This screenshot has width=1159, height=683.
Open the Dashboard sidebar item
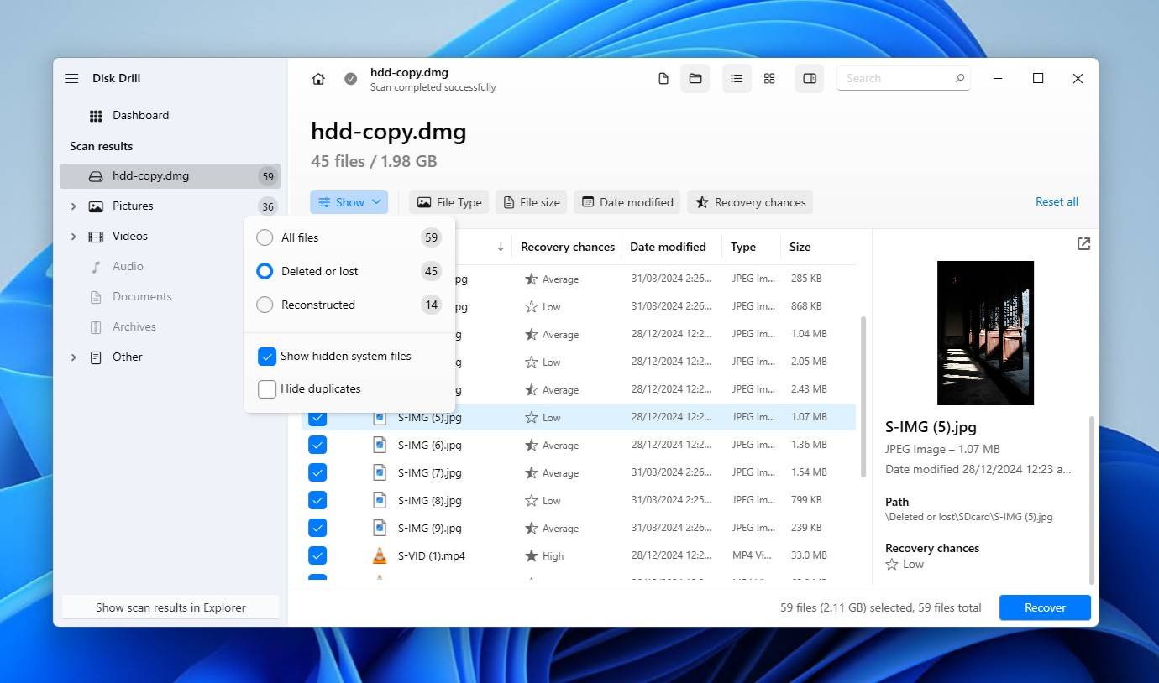(170, 116)
